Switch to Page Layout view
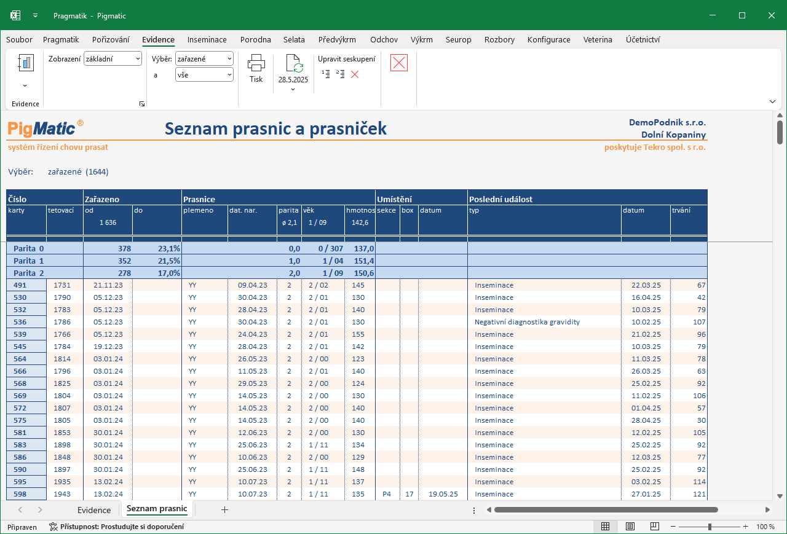 click(x=630, y=527)
